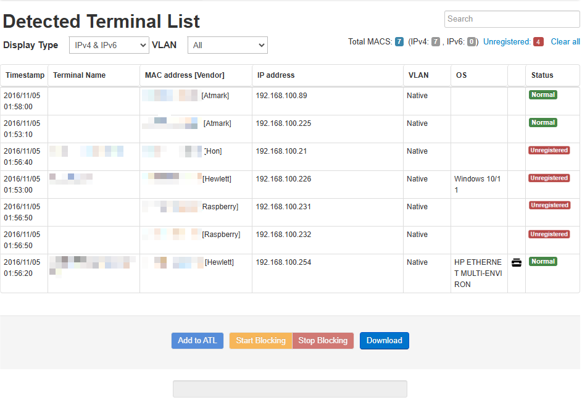Click the Normal status badge for 192.168.100.254
Viewport: 582px width, 400px height.
click(543, 262)
